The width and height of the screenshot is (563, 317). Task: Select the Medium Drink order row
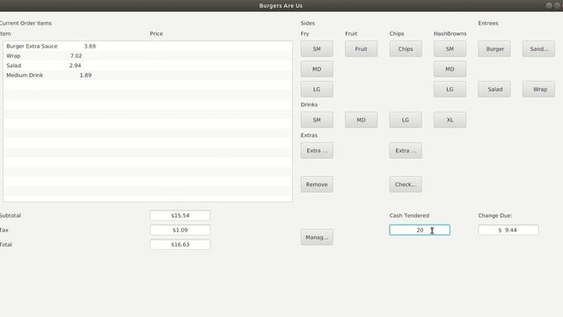[148, 75]
